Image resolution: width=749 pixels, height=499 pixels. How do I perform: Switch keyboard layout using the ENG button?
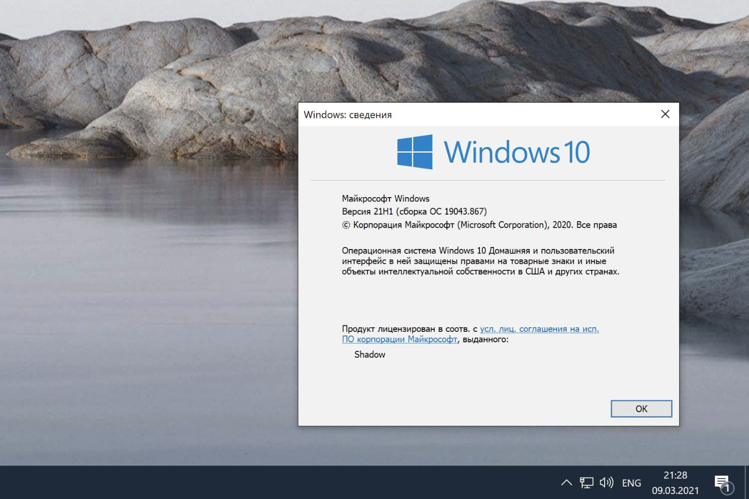pyautogui.click(x=631, y=482)
